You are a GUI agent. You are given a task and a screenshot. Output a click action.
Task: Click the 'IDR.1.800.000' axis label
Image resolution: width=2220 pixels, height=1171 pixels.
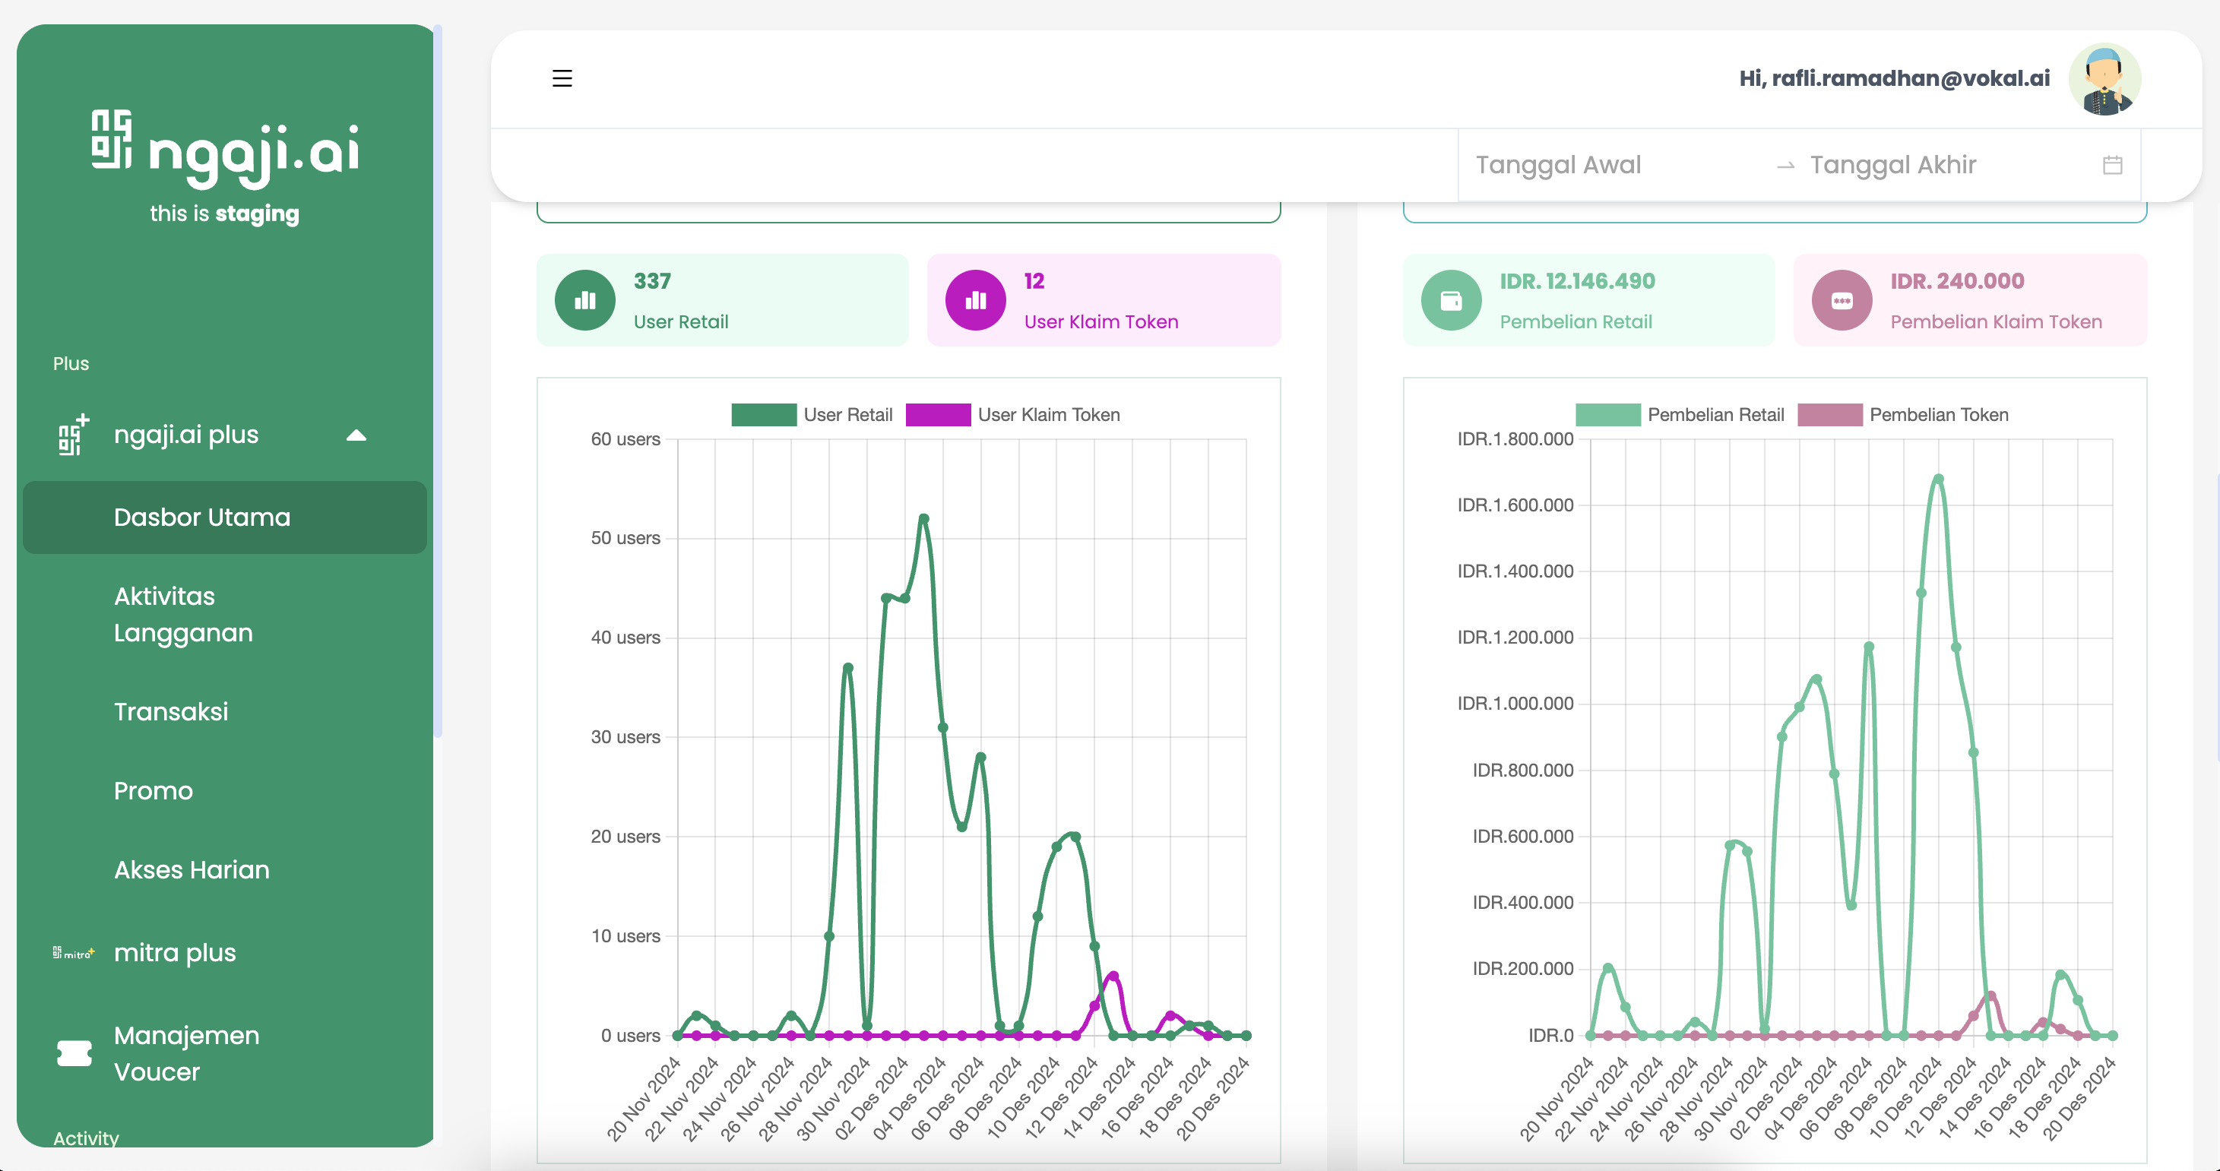(1515, 439)
